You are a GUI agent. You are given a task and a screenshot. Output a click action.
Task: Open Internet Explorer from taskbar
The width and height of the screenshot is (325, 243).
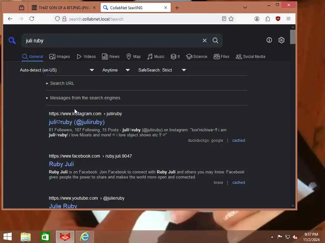tap(85, 237)
